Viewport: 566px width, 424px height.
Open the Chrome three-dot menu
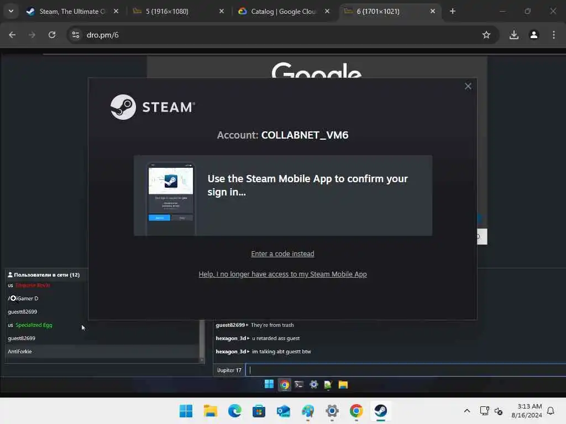point(554,35)
